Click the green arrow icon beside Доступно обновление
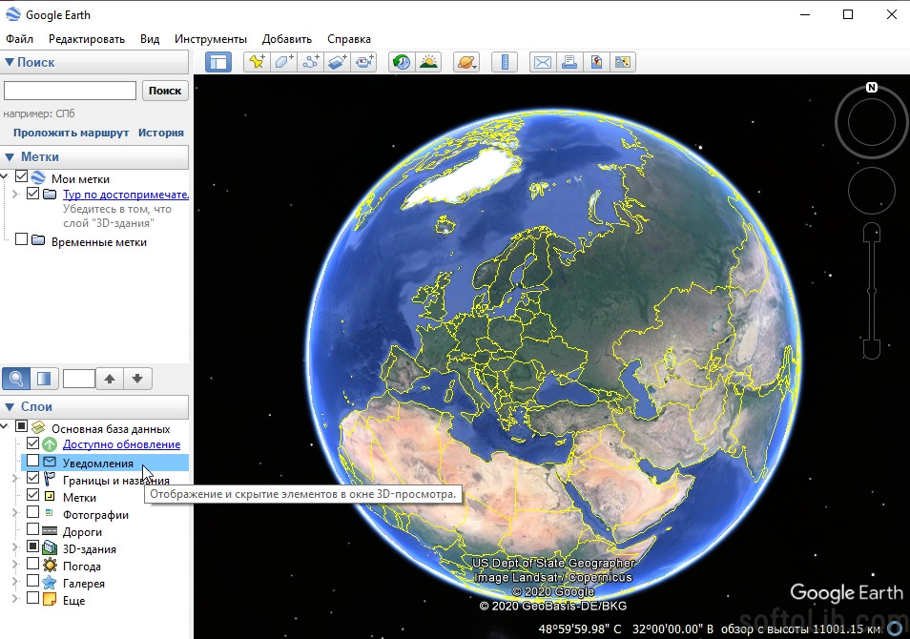 coord(50,444)
